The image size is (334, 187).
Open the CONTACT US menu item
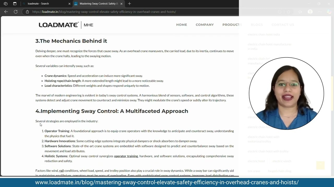[x=283, y=25]
